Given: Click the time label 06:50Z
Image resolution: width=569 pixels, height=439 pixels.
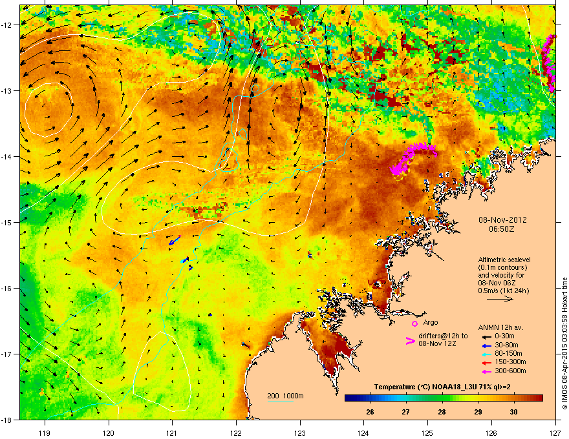Looking at the screenshot, I should [x=502, y=229].
